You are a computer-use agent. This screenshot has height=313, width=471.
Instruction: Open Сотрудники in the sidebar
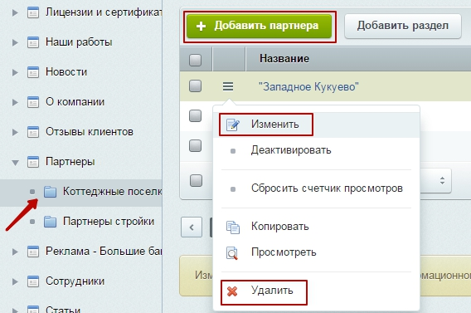tap(75, 281)
